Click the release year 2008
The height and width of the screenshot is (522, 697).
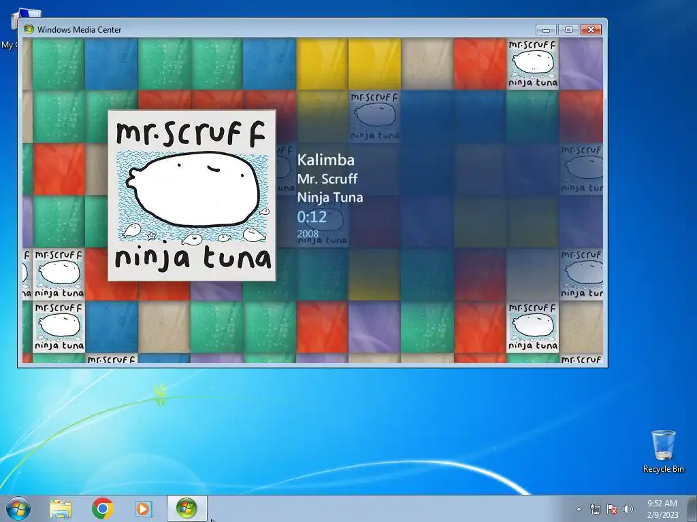(x=308, y=234)
